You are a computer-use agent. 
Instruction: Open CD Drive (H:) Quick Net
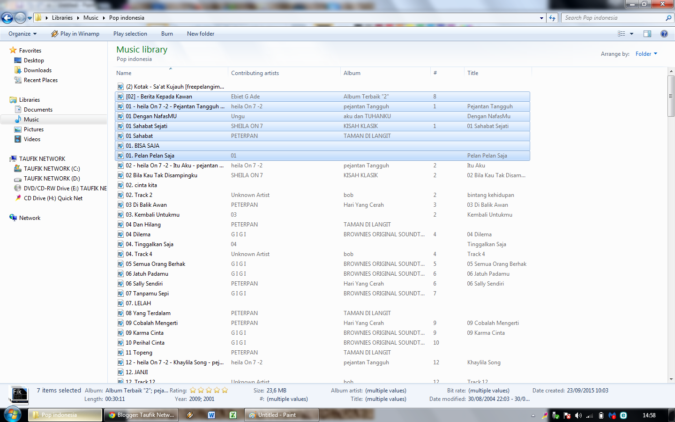[x=53, y=198]
